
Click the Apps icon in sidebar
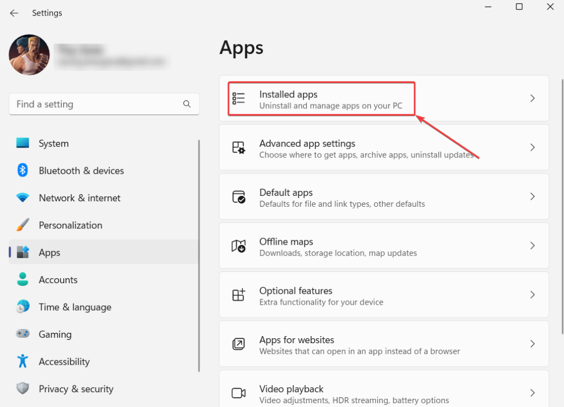pyautogui.click(x=23, y=252)
